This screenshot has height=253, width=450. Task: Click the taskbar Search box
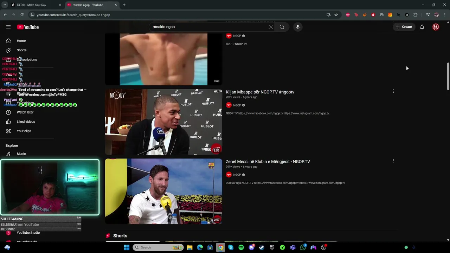click(158, 247)
